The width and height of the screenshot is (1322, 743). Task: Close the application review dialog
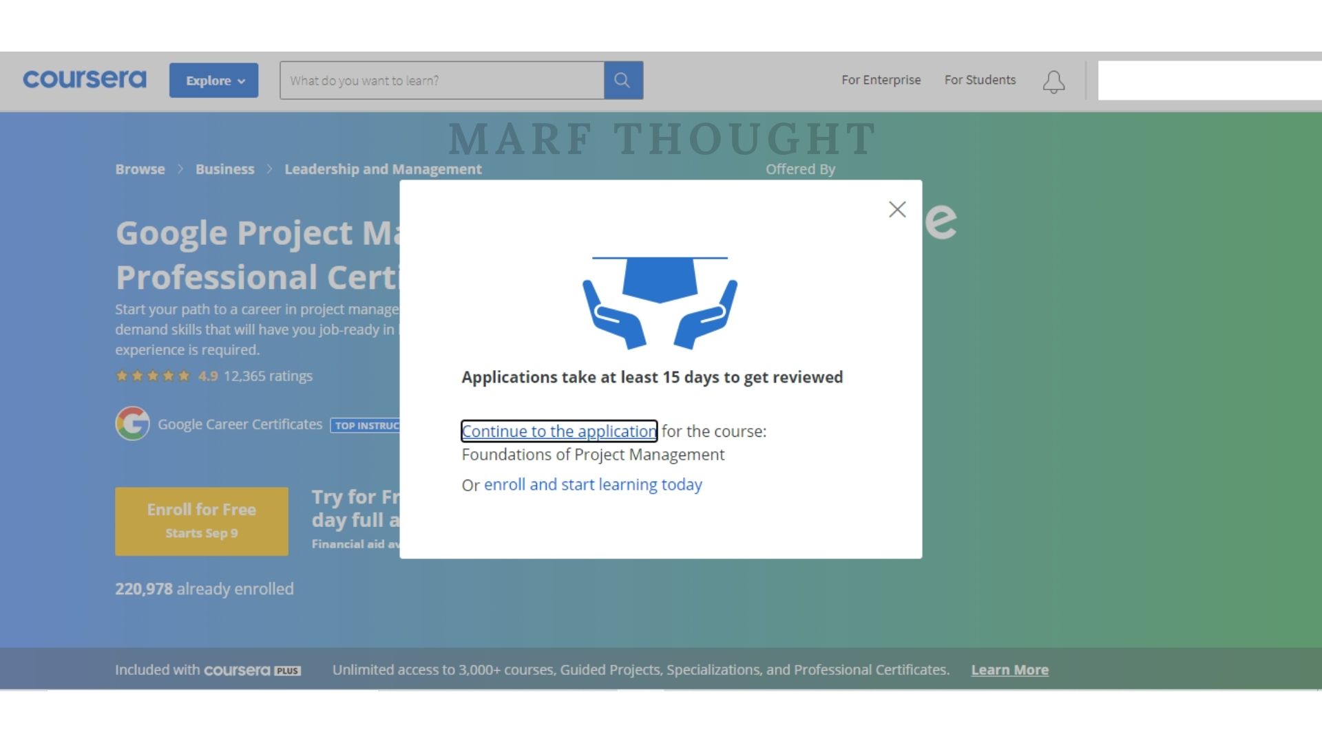896,209
